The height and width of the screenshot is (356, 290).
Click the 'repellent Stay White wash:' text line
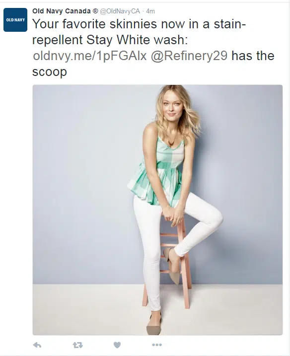tap(110, 40)
